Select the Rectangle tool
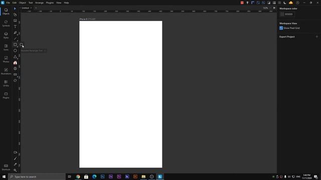This screenshot has width=321, height=180. coord(15,44)
